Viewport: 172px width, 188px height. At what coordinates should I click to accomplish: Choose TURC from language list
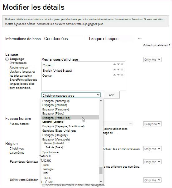[x=47, y=178]
